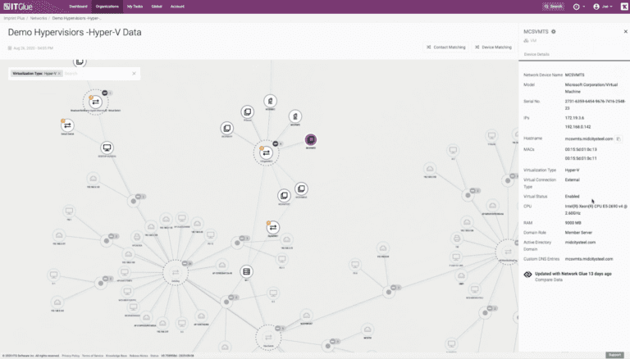Click the 9000 MB RAM value
Screen dimensions: 630x359
tap(573, 223)
